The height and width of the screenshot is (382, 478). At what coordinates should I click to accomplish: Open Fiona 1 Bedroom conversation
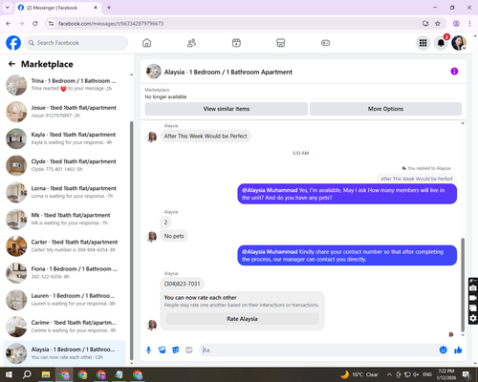tap(65, 272)
